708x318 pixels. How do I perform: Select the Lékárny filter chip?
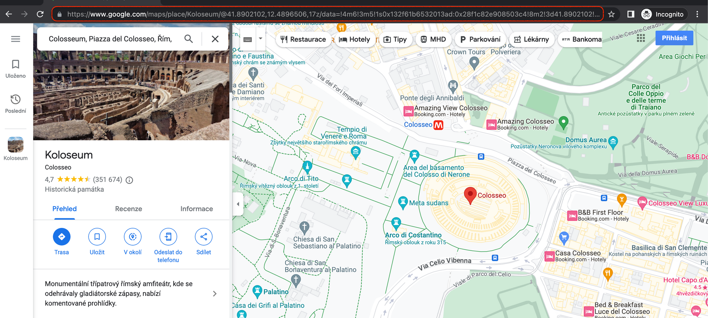tap(531, 39)
